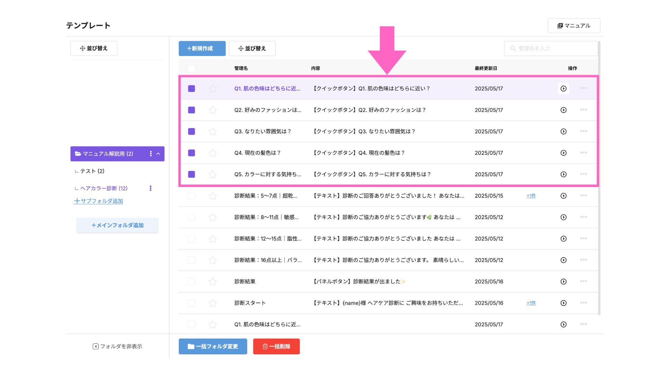Open three-dot menu for 診断スタート row
This screenshot has width=665, height=374.
click(x=584, y=303)
